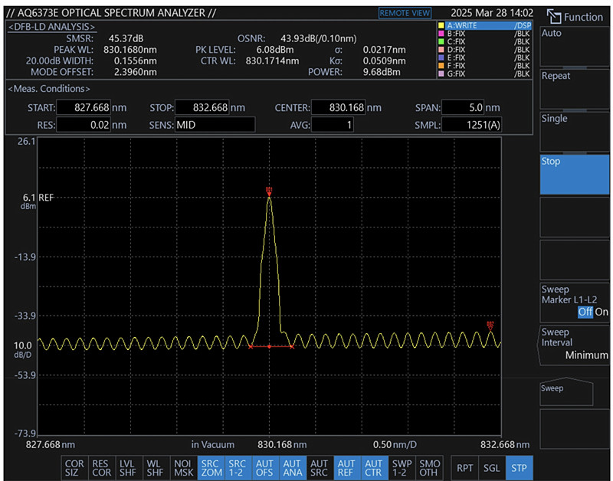Toggle SRC ZOM status indicator
Viewport: 613px width, 481px height.
[211, 468]
